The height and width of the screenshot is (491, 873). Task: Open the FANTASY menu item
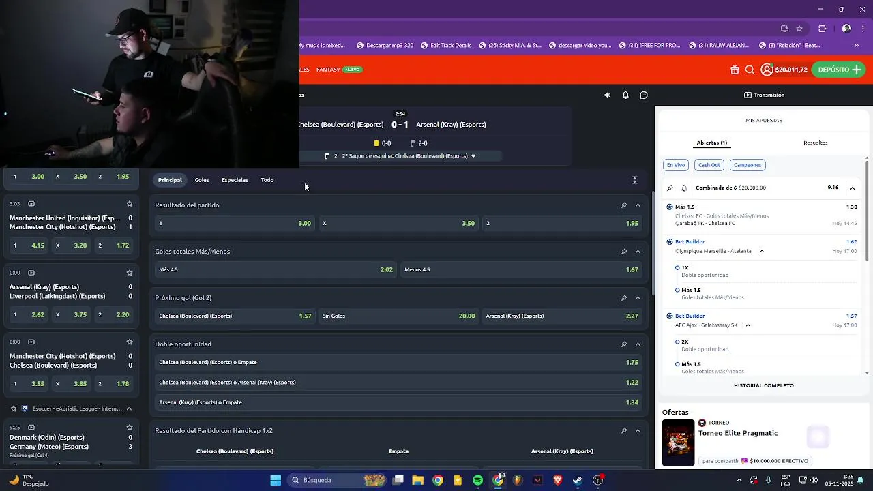point(328,70)
